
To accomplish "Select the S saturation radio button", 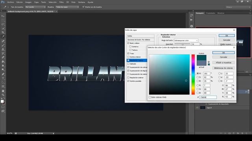I will [x=198, y=77].
